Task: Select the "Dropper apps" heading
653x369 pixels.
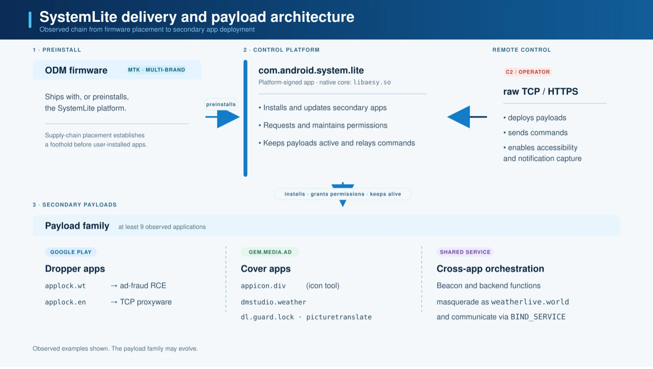Action: tap(75, 269)
